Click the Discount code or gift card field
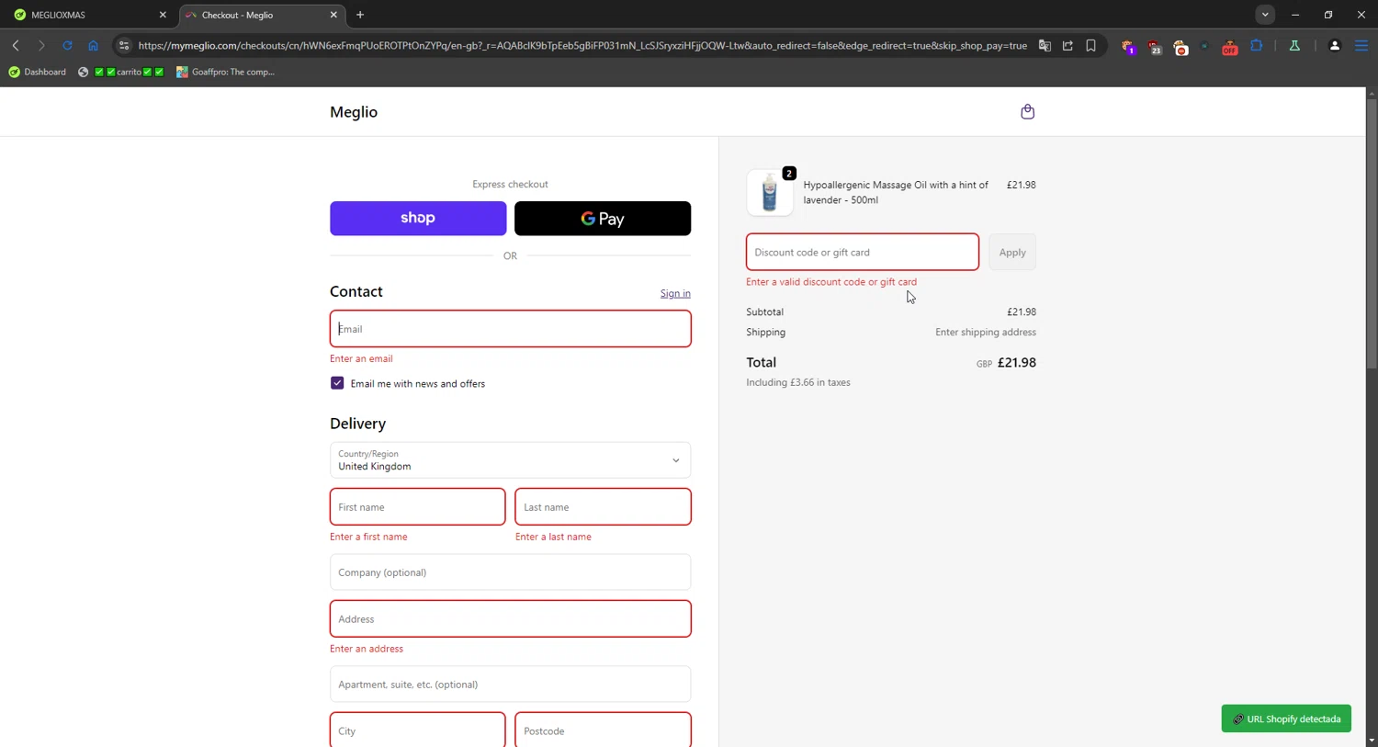The width and height of the screenshot is (1378, 747). pyautogui.click(x=863, y=253)
